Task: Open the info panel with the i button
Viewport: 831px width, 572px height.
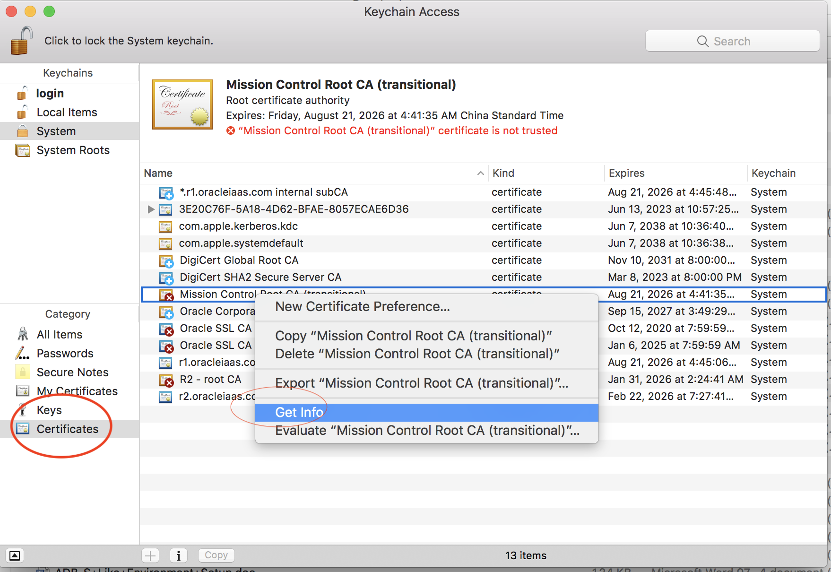Action: coord(179,555)
